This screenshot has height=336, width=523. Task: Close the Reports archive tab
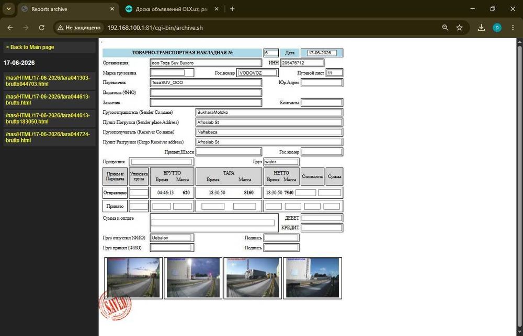coord(112,9)
